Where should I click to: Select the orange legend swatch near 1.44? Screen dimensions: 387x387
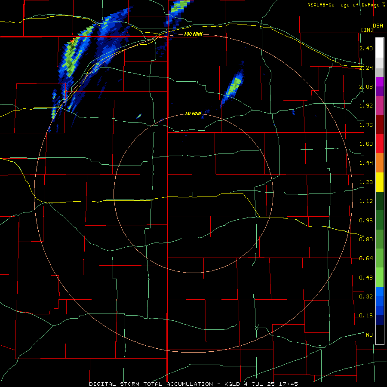[x=380, y=163]
